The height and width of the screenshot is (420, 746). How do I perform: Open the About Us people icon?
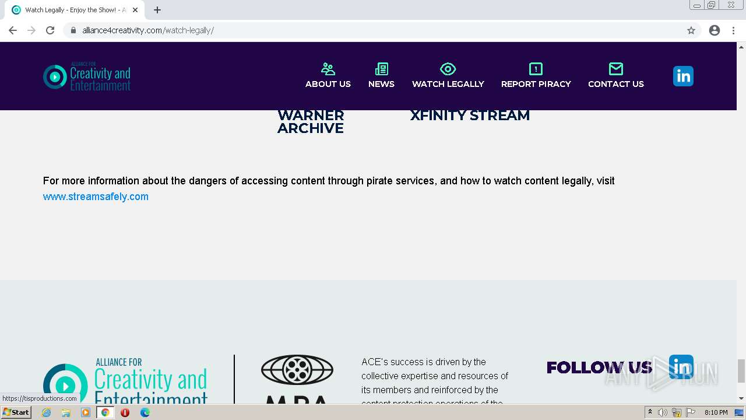(x=328, y=69)
